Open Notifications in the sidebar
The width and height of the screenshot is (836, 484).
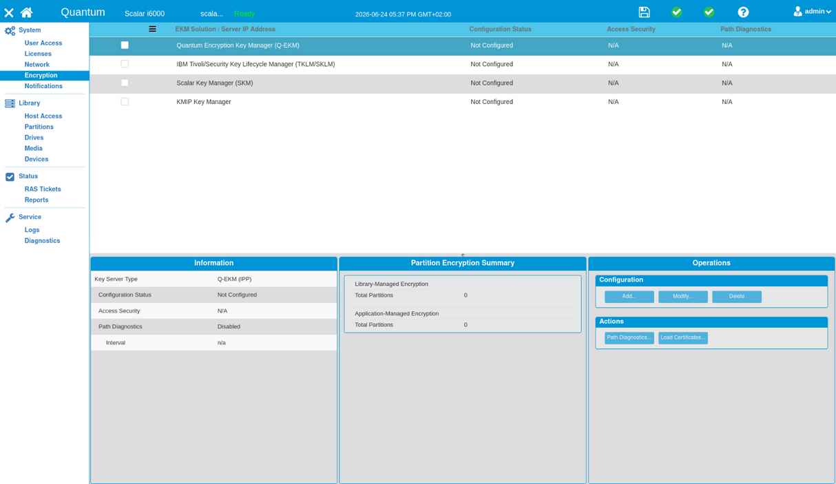coord(43,86)
